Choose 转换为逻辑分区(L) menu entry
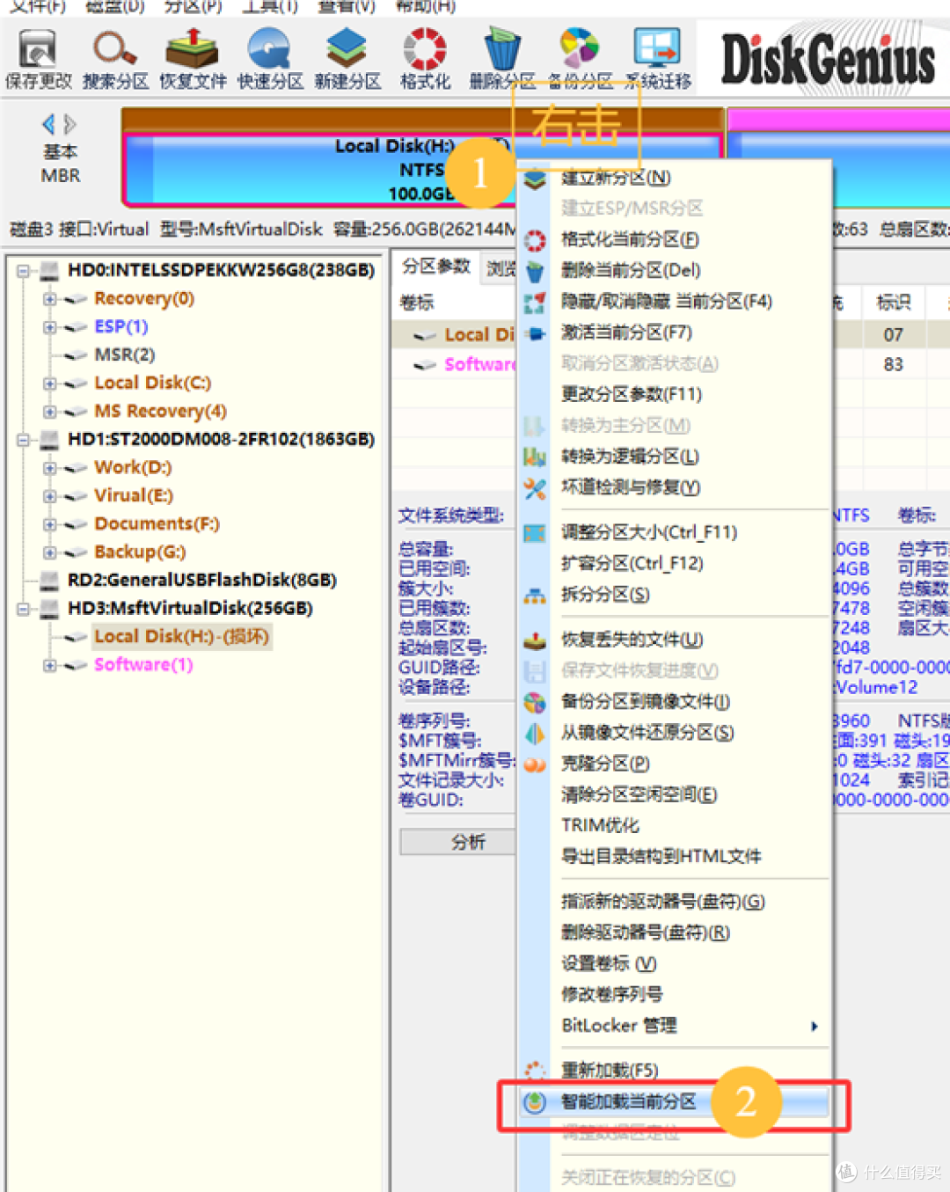Screen dimensions: 950x1192 tap(675, 457)
